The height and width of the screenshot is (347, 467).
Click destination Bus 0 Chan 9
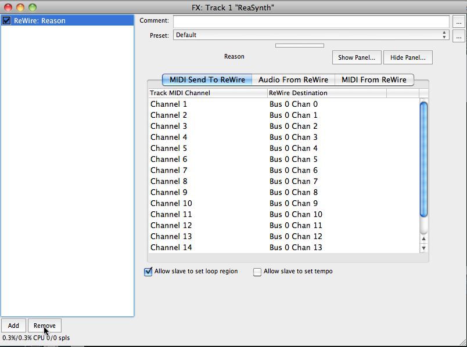[294, 203]
